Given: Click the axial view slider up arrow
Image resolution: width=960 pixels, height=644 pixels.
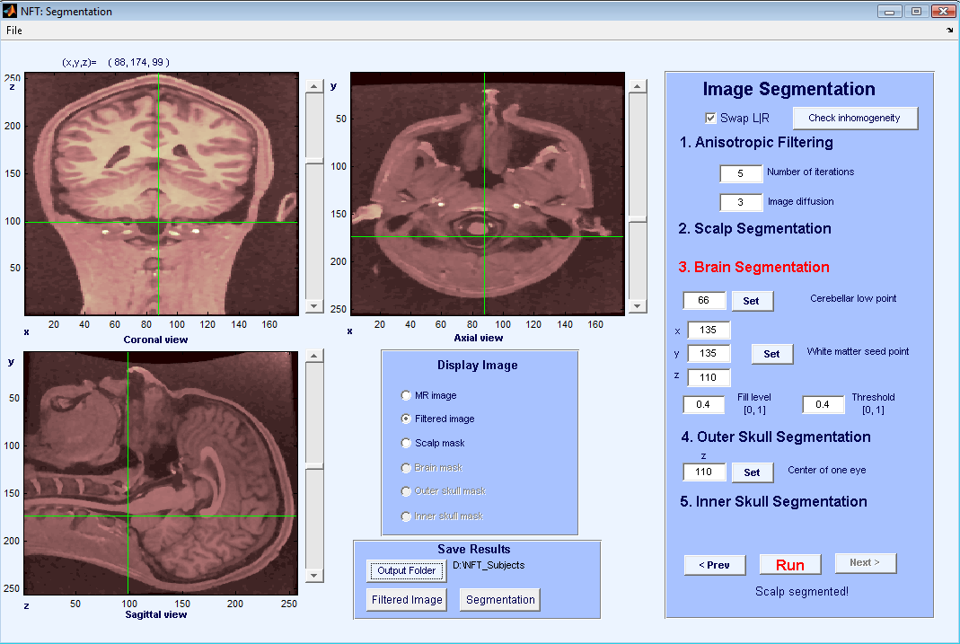Looking at the screenshot, I should (x=637, y=86).
